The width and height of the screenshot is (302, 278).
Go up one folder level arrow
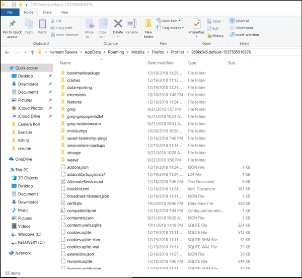(x=32, y=52)
